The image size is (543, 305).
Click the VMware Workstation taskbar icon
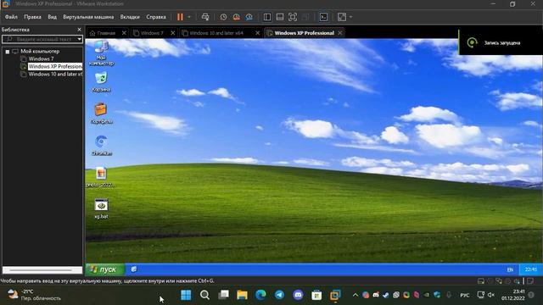[x=335, y=295]
